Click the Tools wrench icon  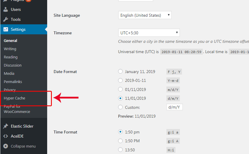click(x=6, y=19)
